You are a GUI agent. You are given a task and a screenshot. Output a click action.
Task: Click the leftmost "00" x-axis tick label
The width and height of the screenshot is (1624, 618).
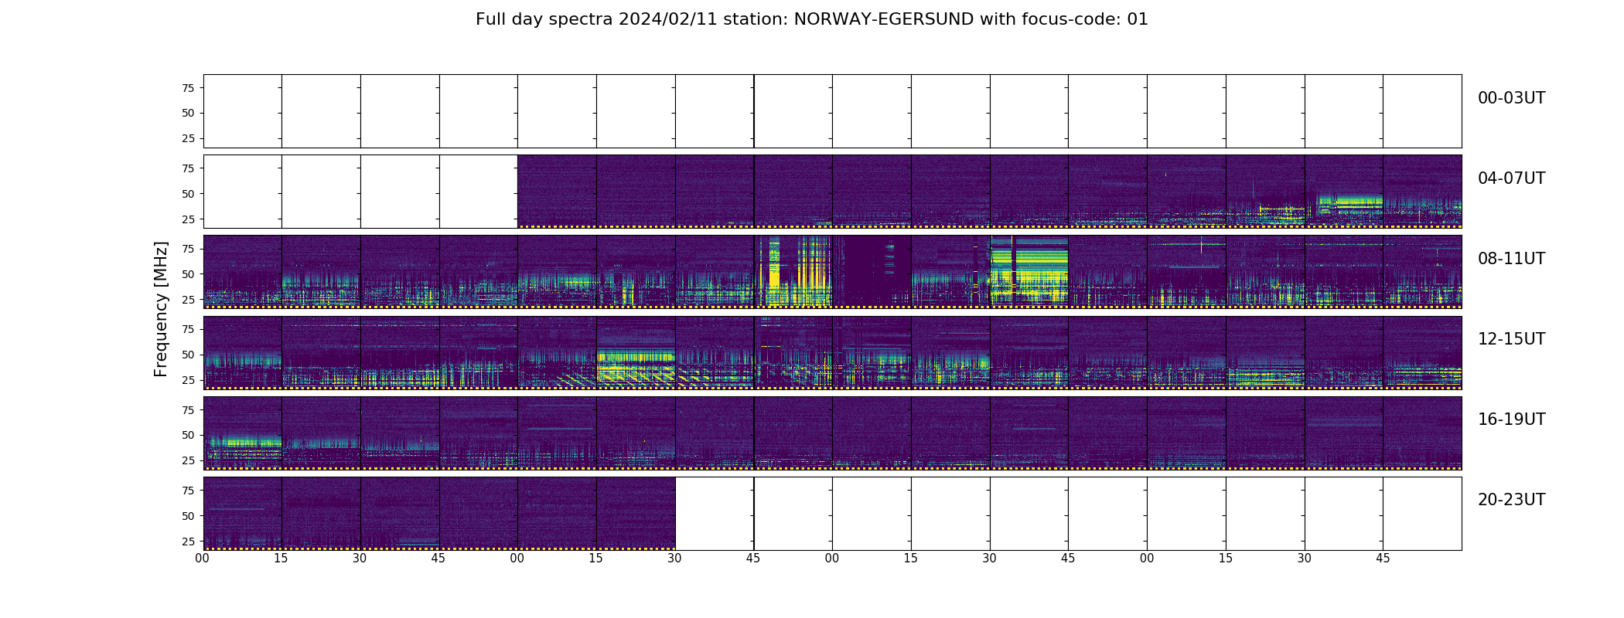click(x=203, y=559)
